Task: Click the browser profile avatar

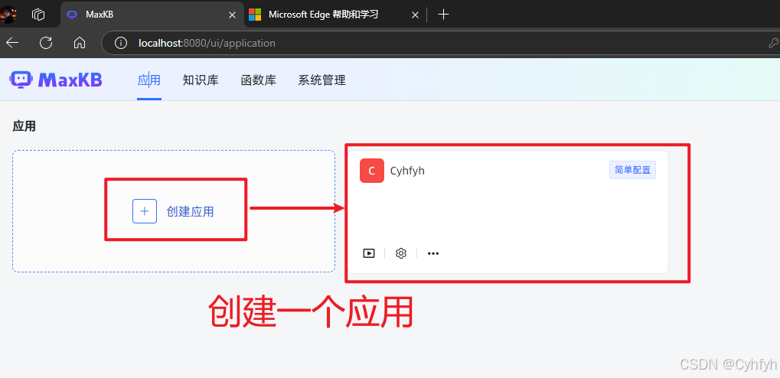Action: (x=8, y=15)
